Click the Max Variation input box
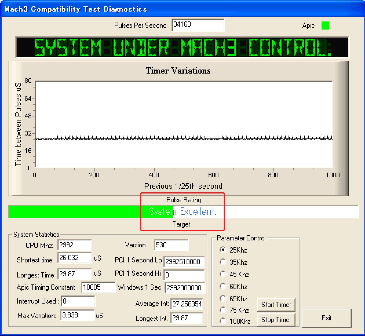The height and width of the screenshot is (336, 365). (x=77, y=315)
